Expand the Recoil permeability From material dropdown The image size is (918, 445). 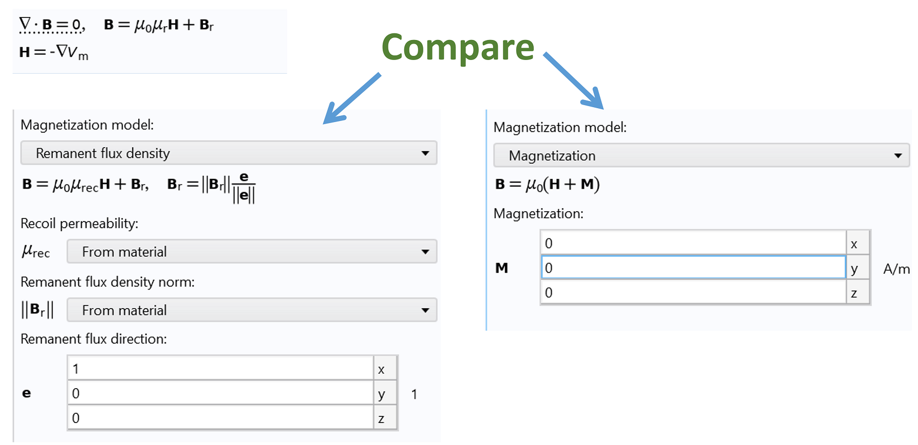pos(252,251)
